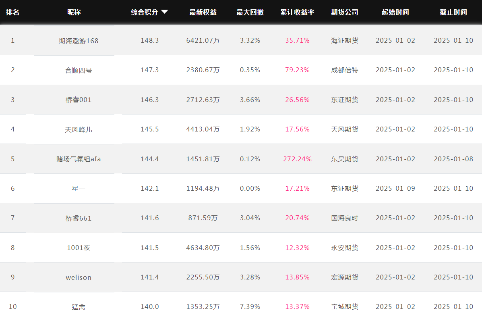Click the return rate 26.56%
482x321 pixels.
coord(297,100)
